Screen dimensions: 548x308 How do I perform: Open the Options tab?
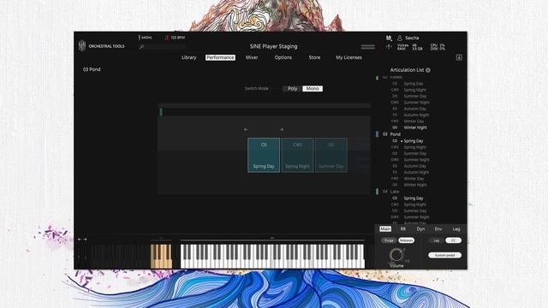click(x=283, y=57)
